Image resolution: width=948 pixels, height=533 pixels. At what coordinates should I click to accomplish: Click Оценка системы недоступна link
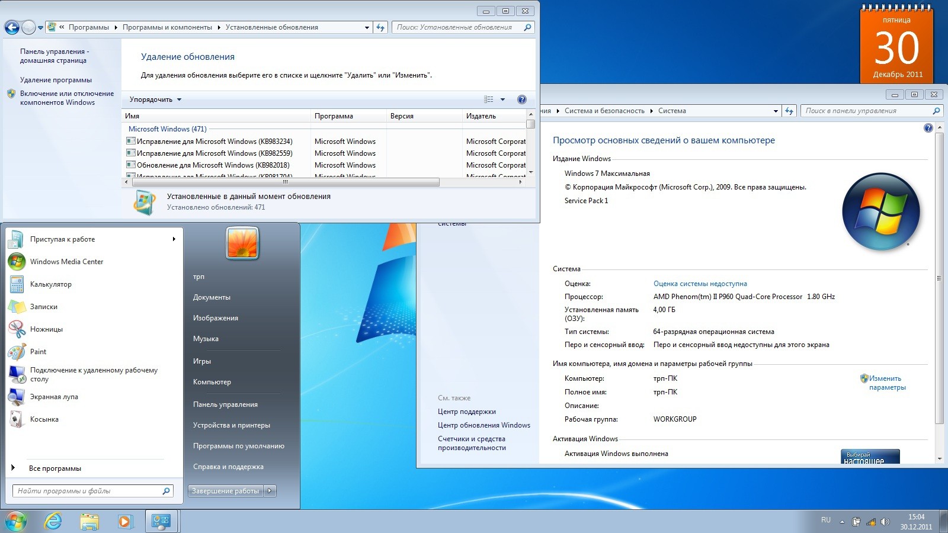pos(700,284)
